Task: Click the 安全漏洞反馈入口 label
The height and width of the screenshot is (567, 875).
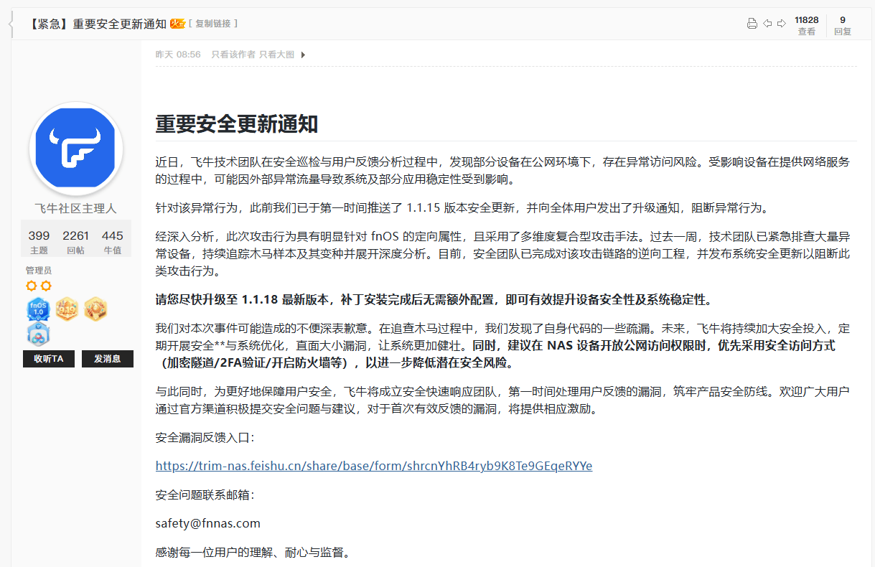Action: point(205,438)
